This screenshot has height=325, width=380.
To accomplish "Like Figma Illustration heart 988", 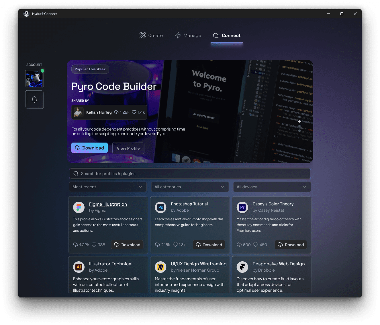I will click(x=94, y=245).
